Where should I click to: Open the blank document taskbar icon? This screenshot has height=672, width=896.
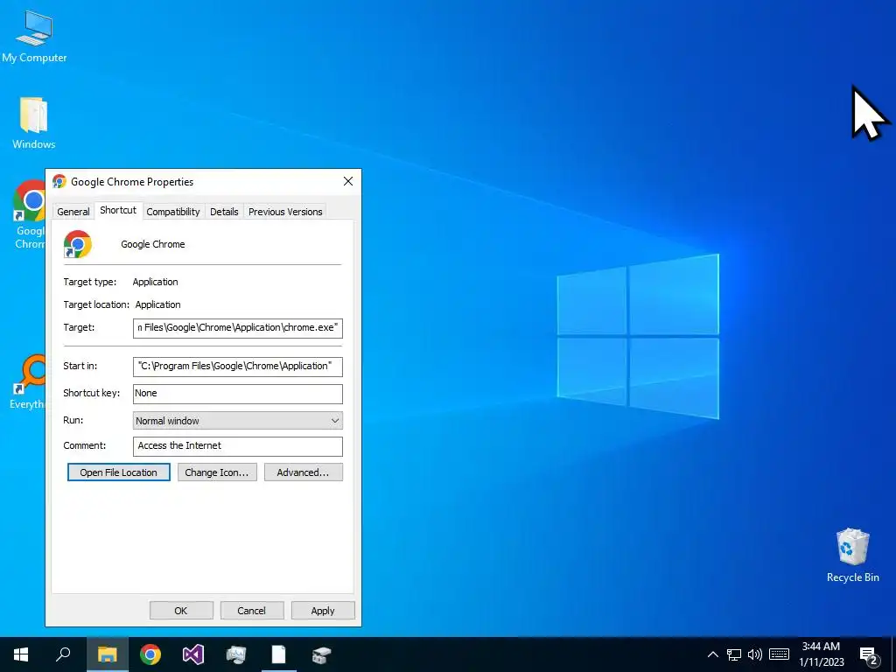click(x=279, y=654)
